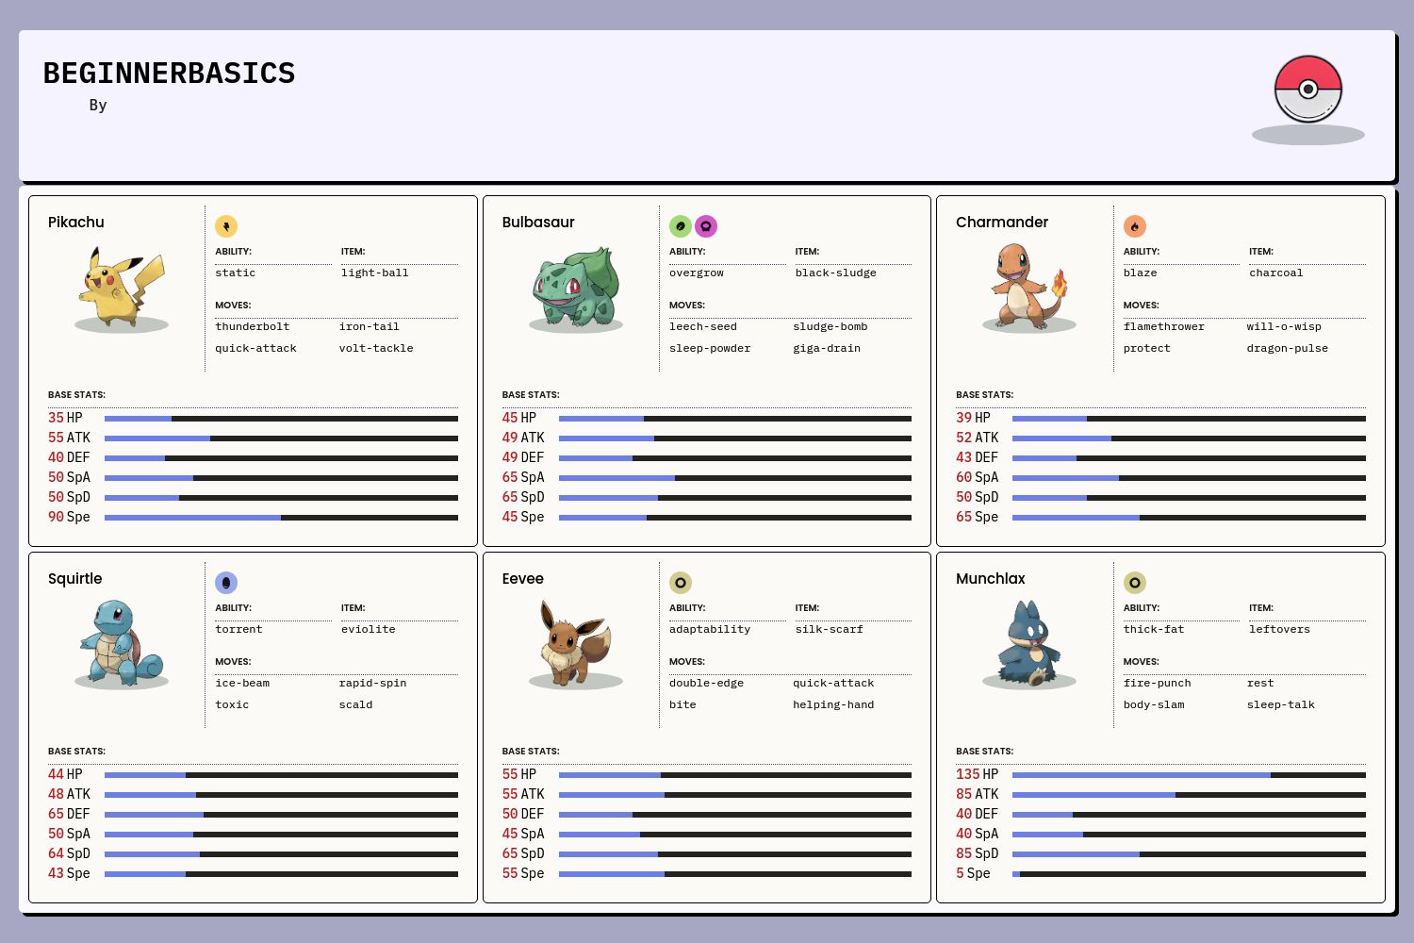1414x943 pixels.
Task: Click Munchlax's HP stat bar
Action: click(1188, 775)
